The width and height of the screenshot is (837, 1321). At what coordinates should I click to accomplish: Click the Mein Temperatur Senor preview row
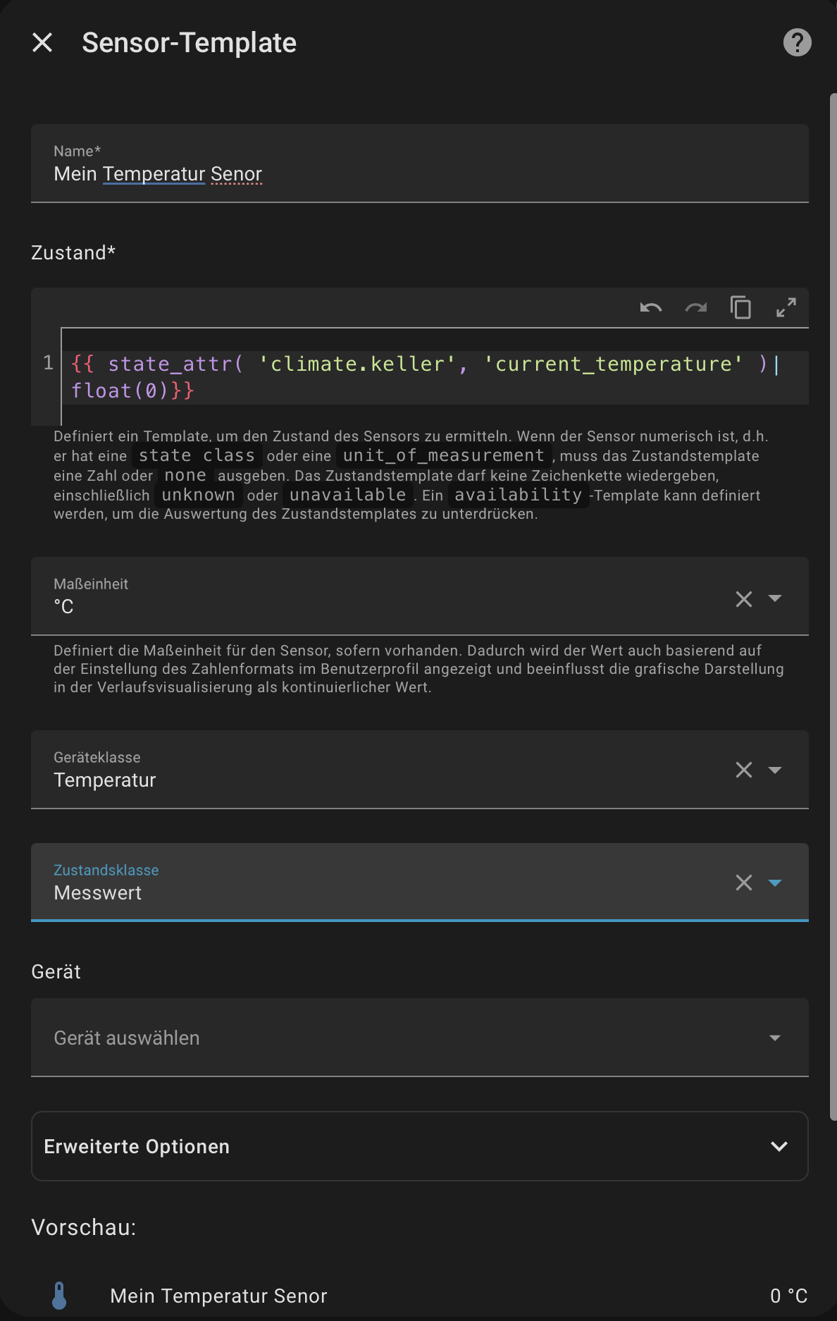click(423, 1296)
